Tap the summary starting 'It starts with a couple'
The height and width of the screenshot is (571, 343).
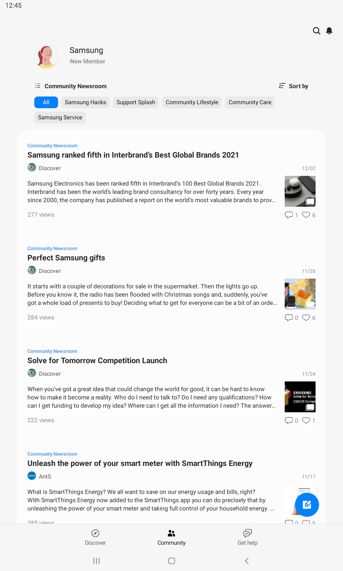[x=152, y=295]
